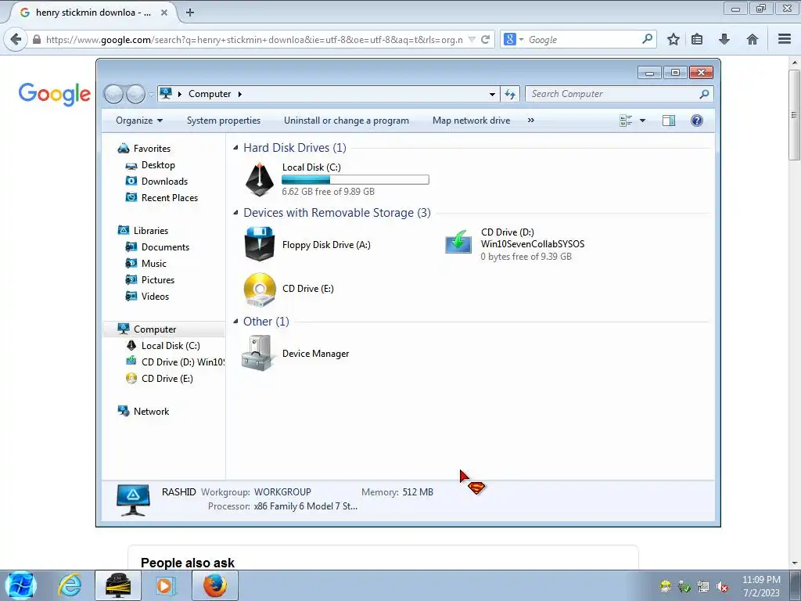Select CD Drive (D:) Win10SevenCollabSYSOS icon
Image resolution: width=801 pixels, height=601 pixels.
[458, 242]
